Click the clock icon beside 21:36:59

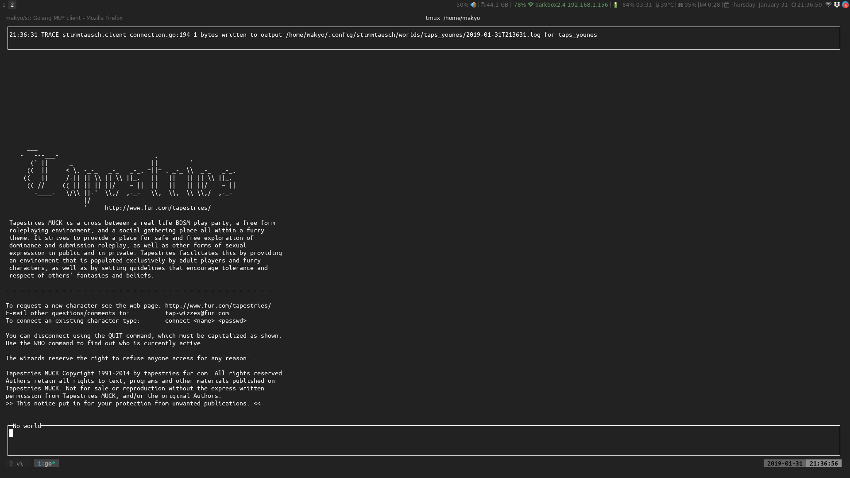click(x=794, y=5)
